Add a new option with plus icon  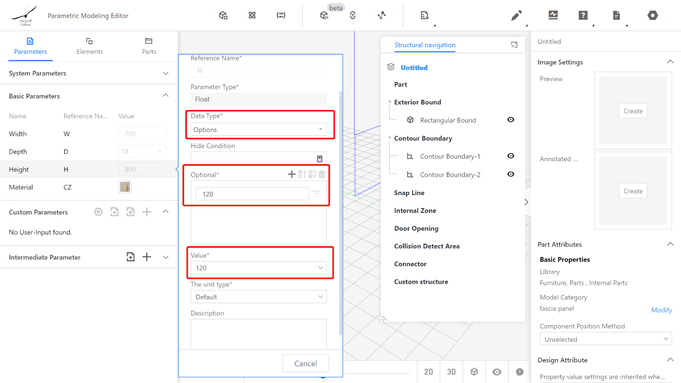tap(292, 174)
